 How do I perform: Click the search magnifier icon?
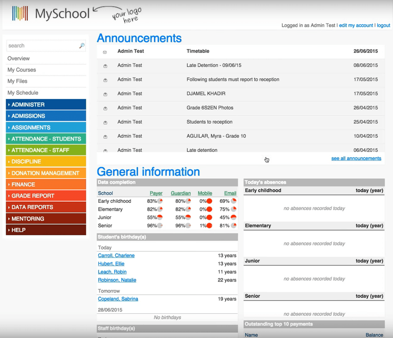[82, 46]
